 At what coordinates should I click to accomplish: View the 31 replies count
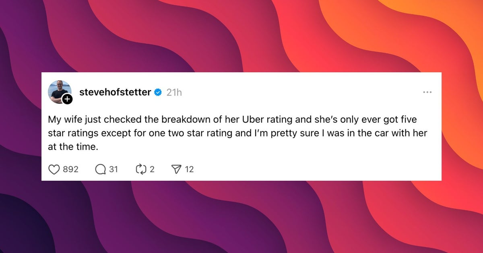point(114,169)
